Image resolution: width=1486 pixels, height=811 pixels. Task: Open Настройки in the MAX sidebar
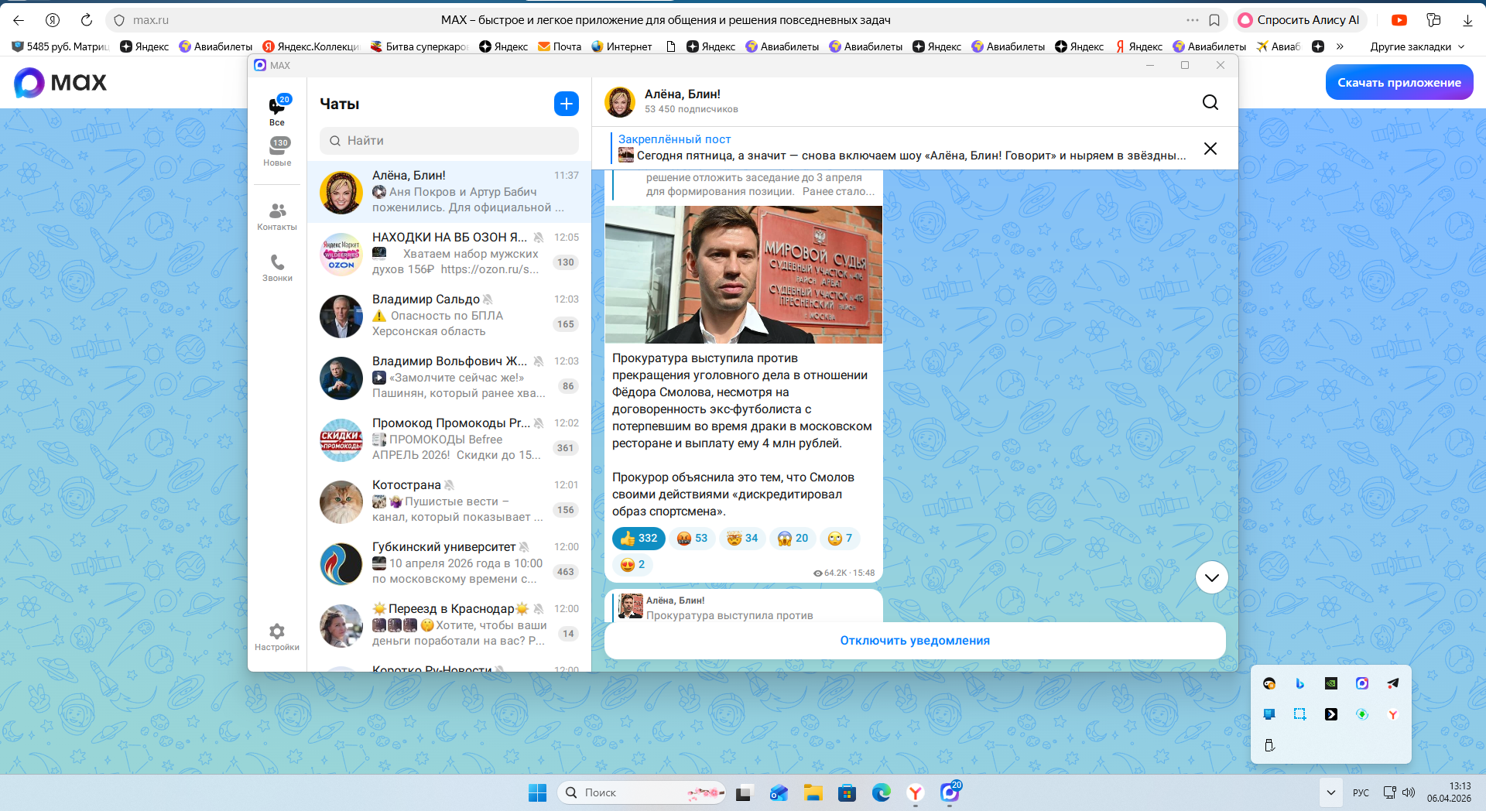pos(277,637)
